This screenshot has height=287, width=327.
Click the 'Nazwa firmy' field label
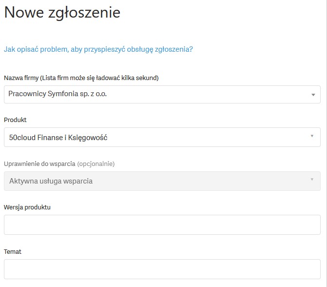point(81,78)
